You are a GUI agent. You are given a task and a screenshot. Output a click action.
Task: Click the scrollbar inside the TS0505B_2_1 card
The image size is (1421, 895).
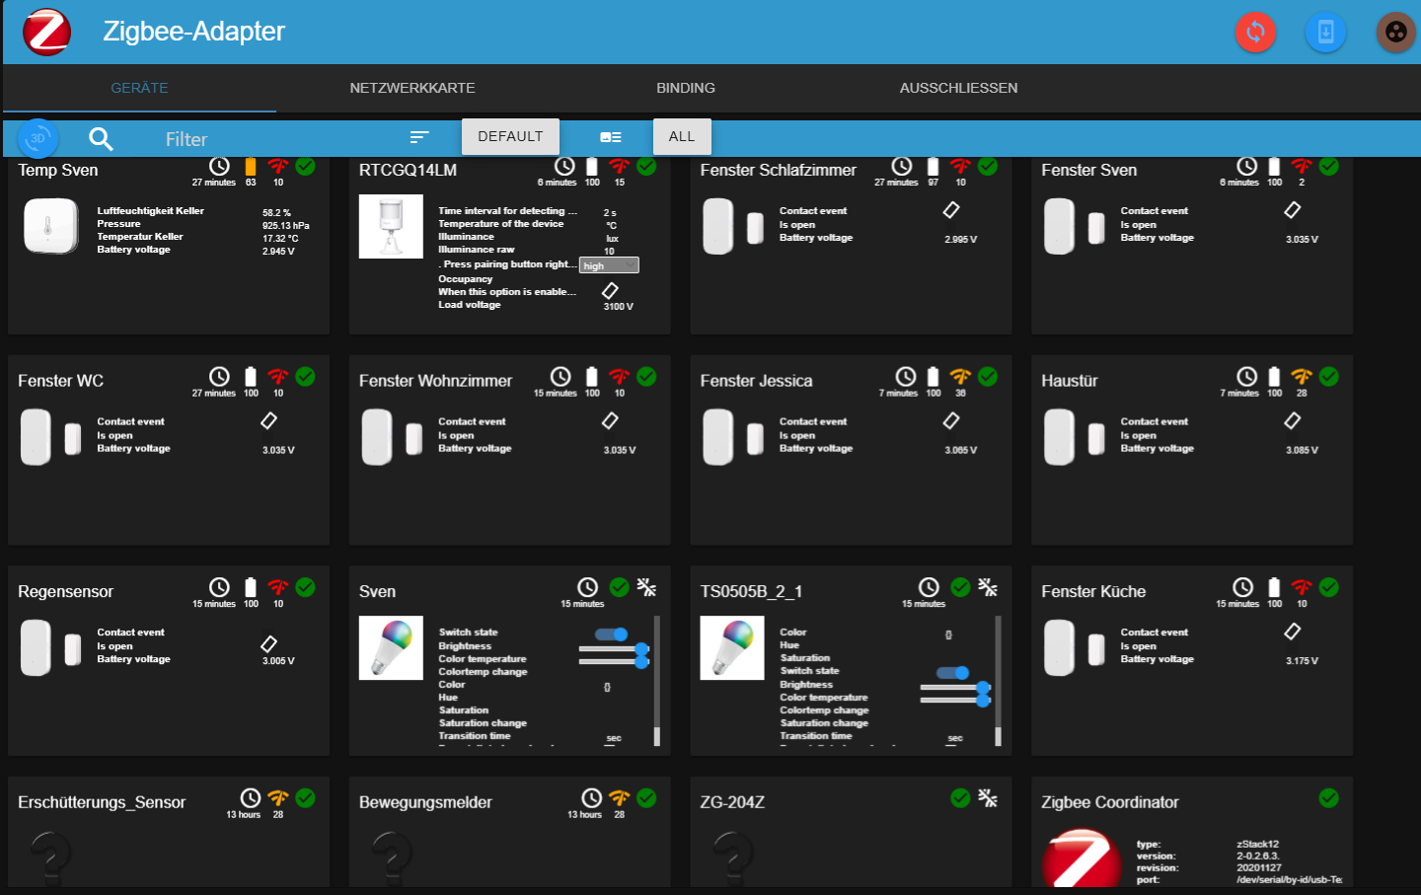pos(999,681)
